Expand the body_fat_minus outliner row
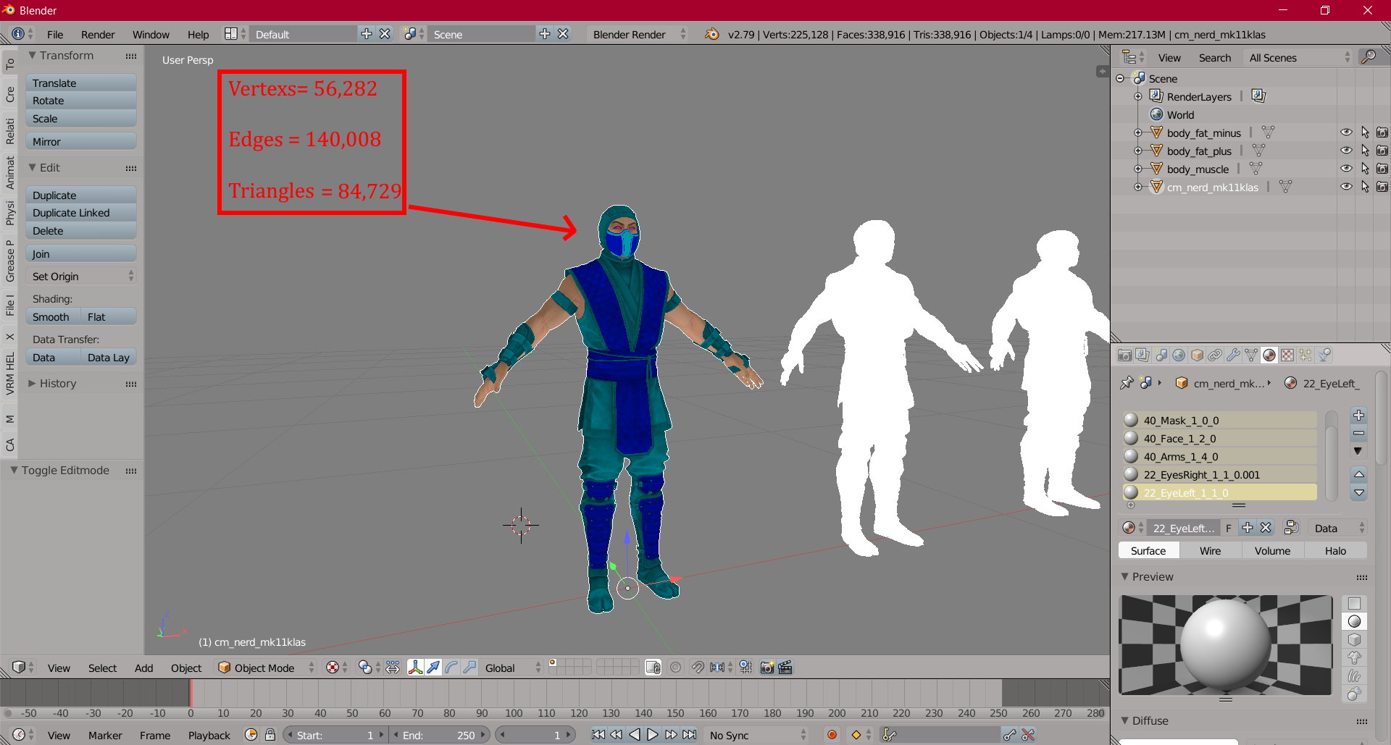Screen dimensions: 1391x745 coord(1137,132)
